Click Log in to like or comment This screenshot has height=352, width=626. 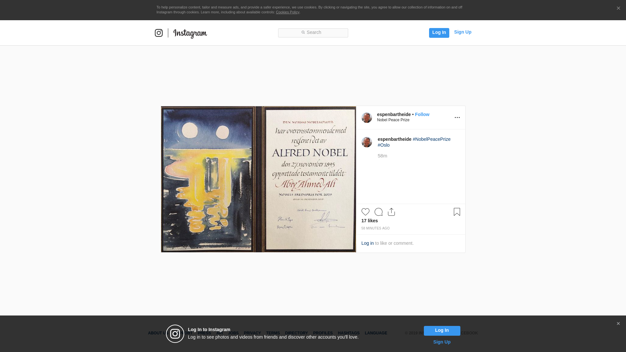tap(367, 243)
